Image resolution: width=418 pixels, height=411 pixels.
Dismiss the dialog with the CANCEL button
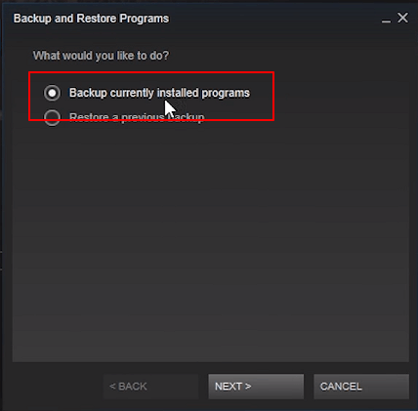361,387
